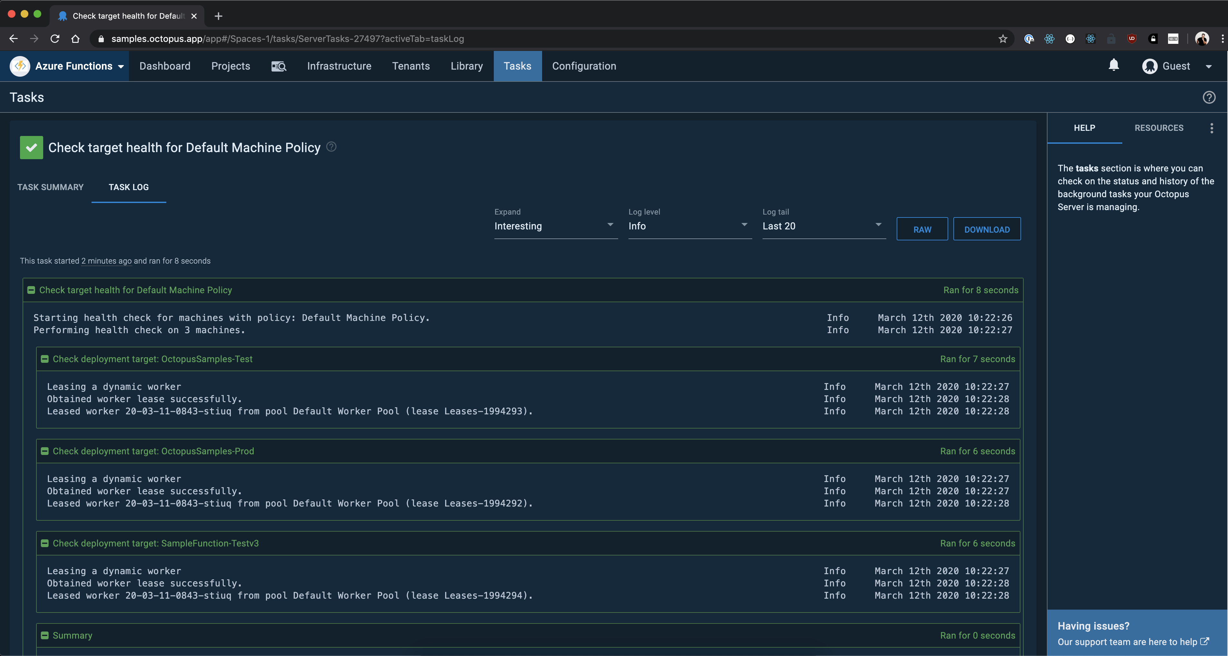Open the Log level dropdown
Screen dimensions: 1228x656
(689, 226)
